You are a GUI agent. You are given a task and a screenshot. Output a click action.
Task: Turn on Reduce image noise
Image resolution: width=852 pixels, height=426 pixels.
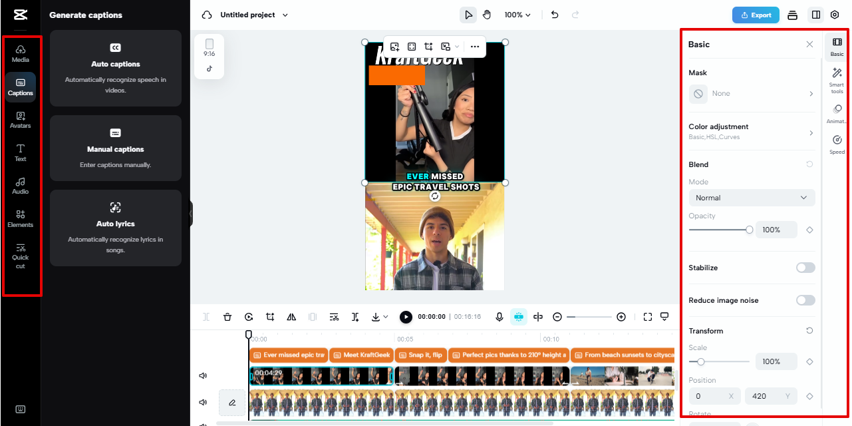(805, 300)
